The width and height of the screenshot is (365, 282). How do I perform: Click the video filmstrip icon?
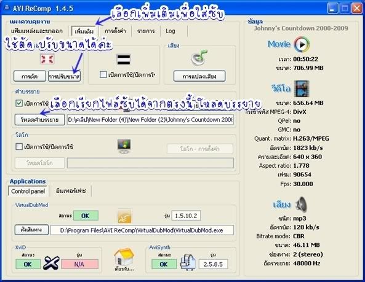[x=302, y=88]
